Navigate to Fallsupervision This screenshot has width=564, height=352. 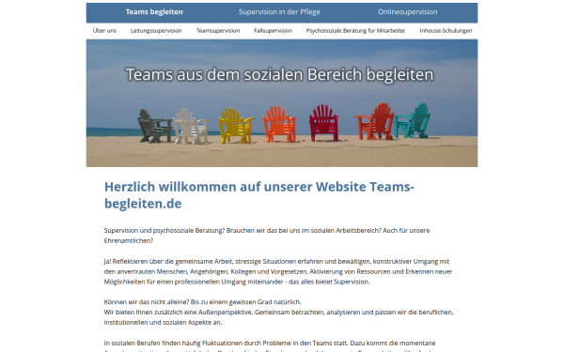tap(273, 31)
